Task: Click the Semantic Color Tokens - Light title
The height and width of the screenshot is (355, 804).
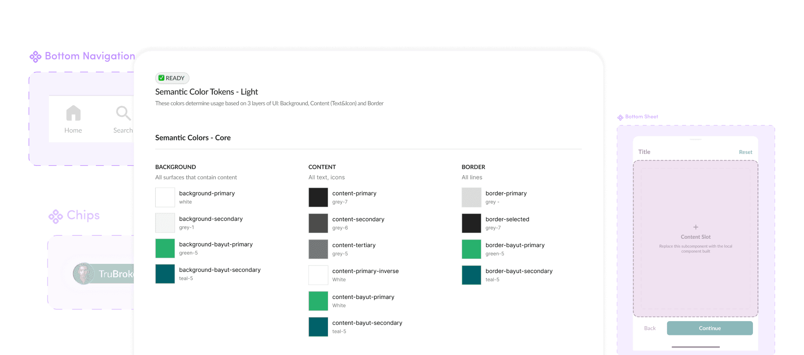Action: point(206,92)
